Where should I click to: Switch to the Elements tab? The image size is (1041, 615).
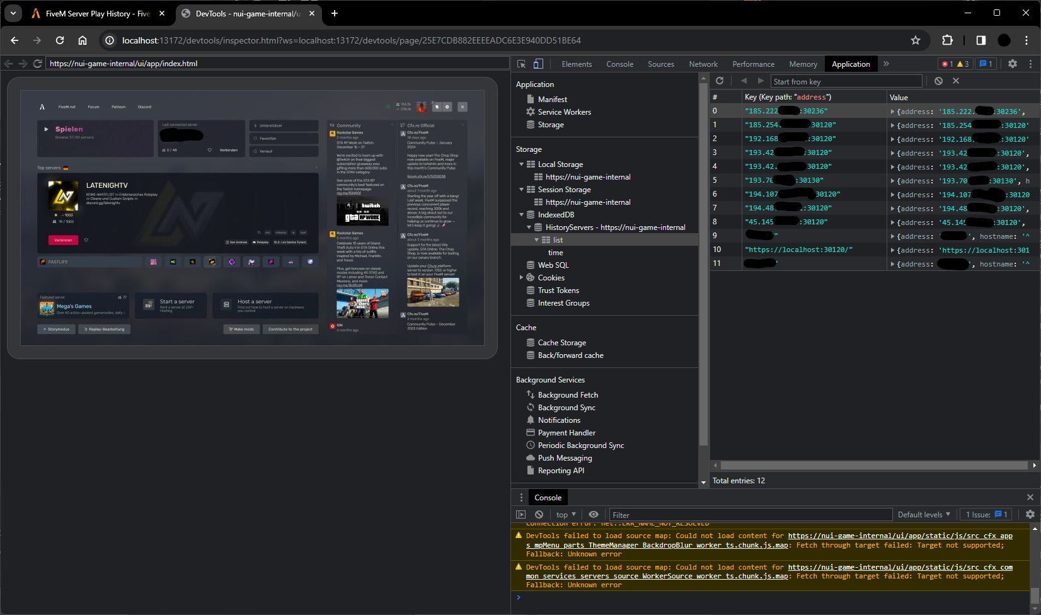pos(577,64)
